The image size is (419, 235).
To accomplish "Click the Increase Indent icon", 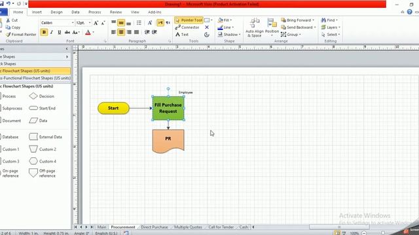I will 155,32.
